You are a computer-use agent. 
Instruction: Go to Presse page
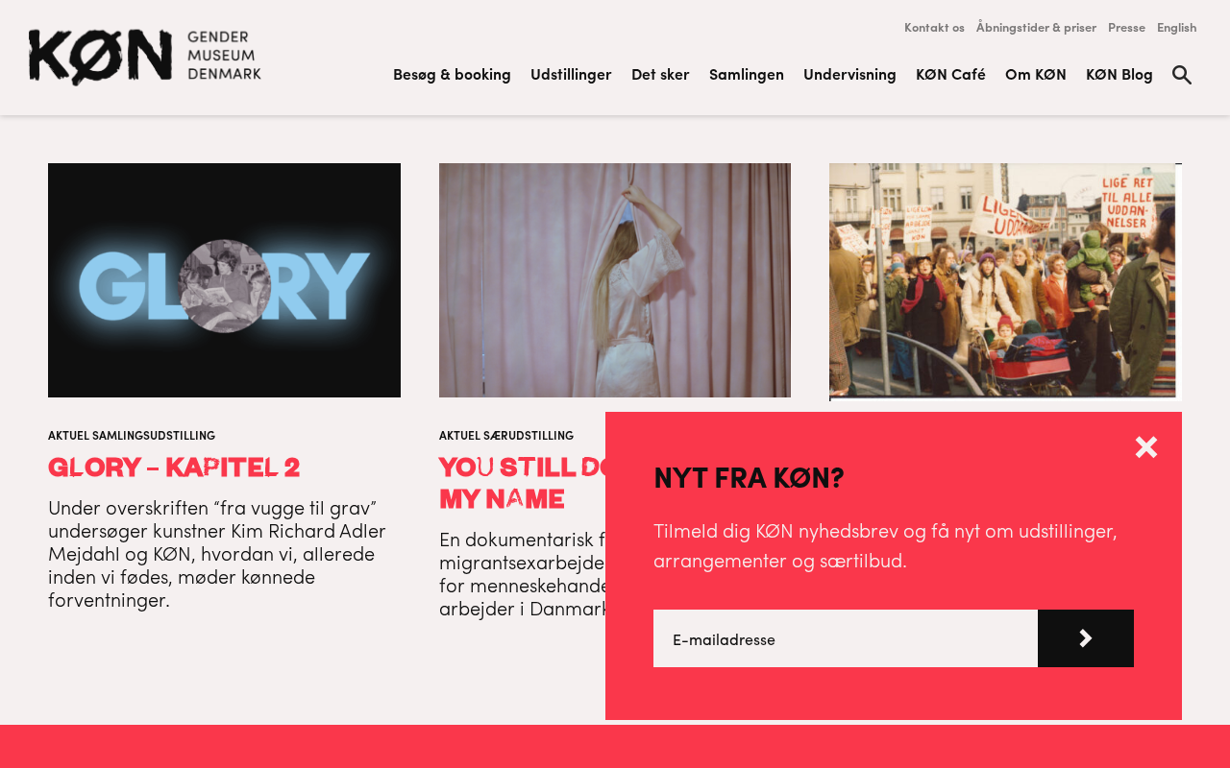(1126, 27)
